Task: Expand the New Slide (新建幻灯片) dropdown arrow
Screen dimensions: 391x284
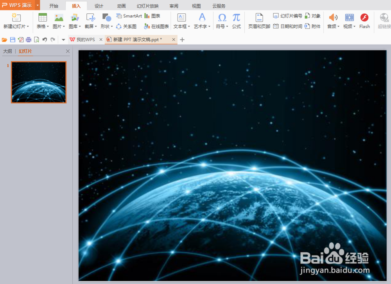Action: click(28, 27)
